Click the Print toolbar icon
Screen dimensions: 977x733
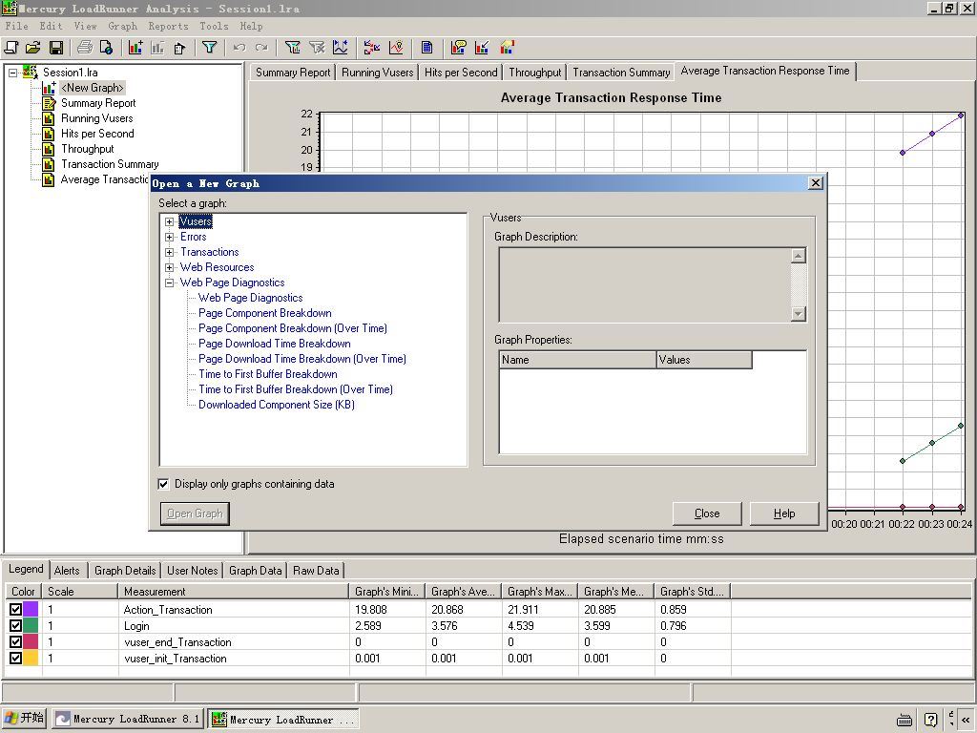(x=84, y=48)
